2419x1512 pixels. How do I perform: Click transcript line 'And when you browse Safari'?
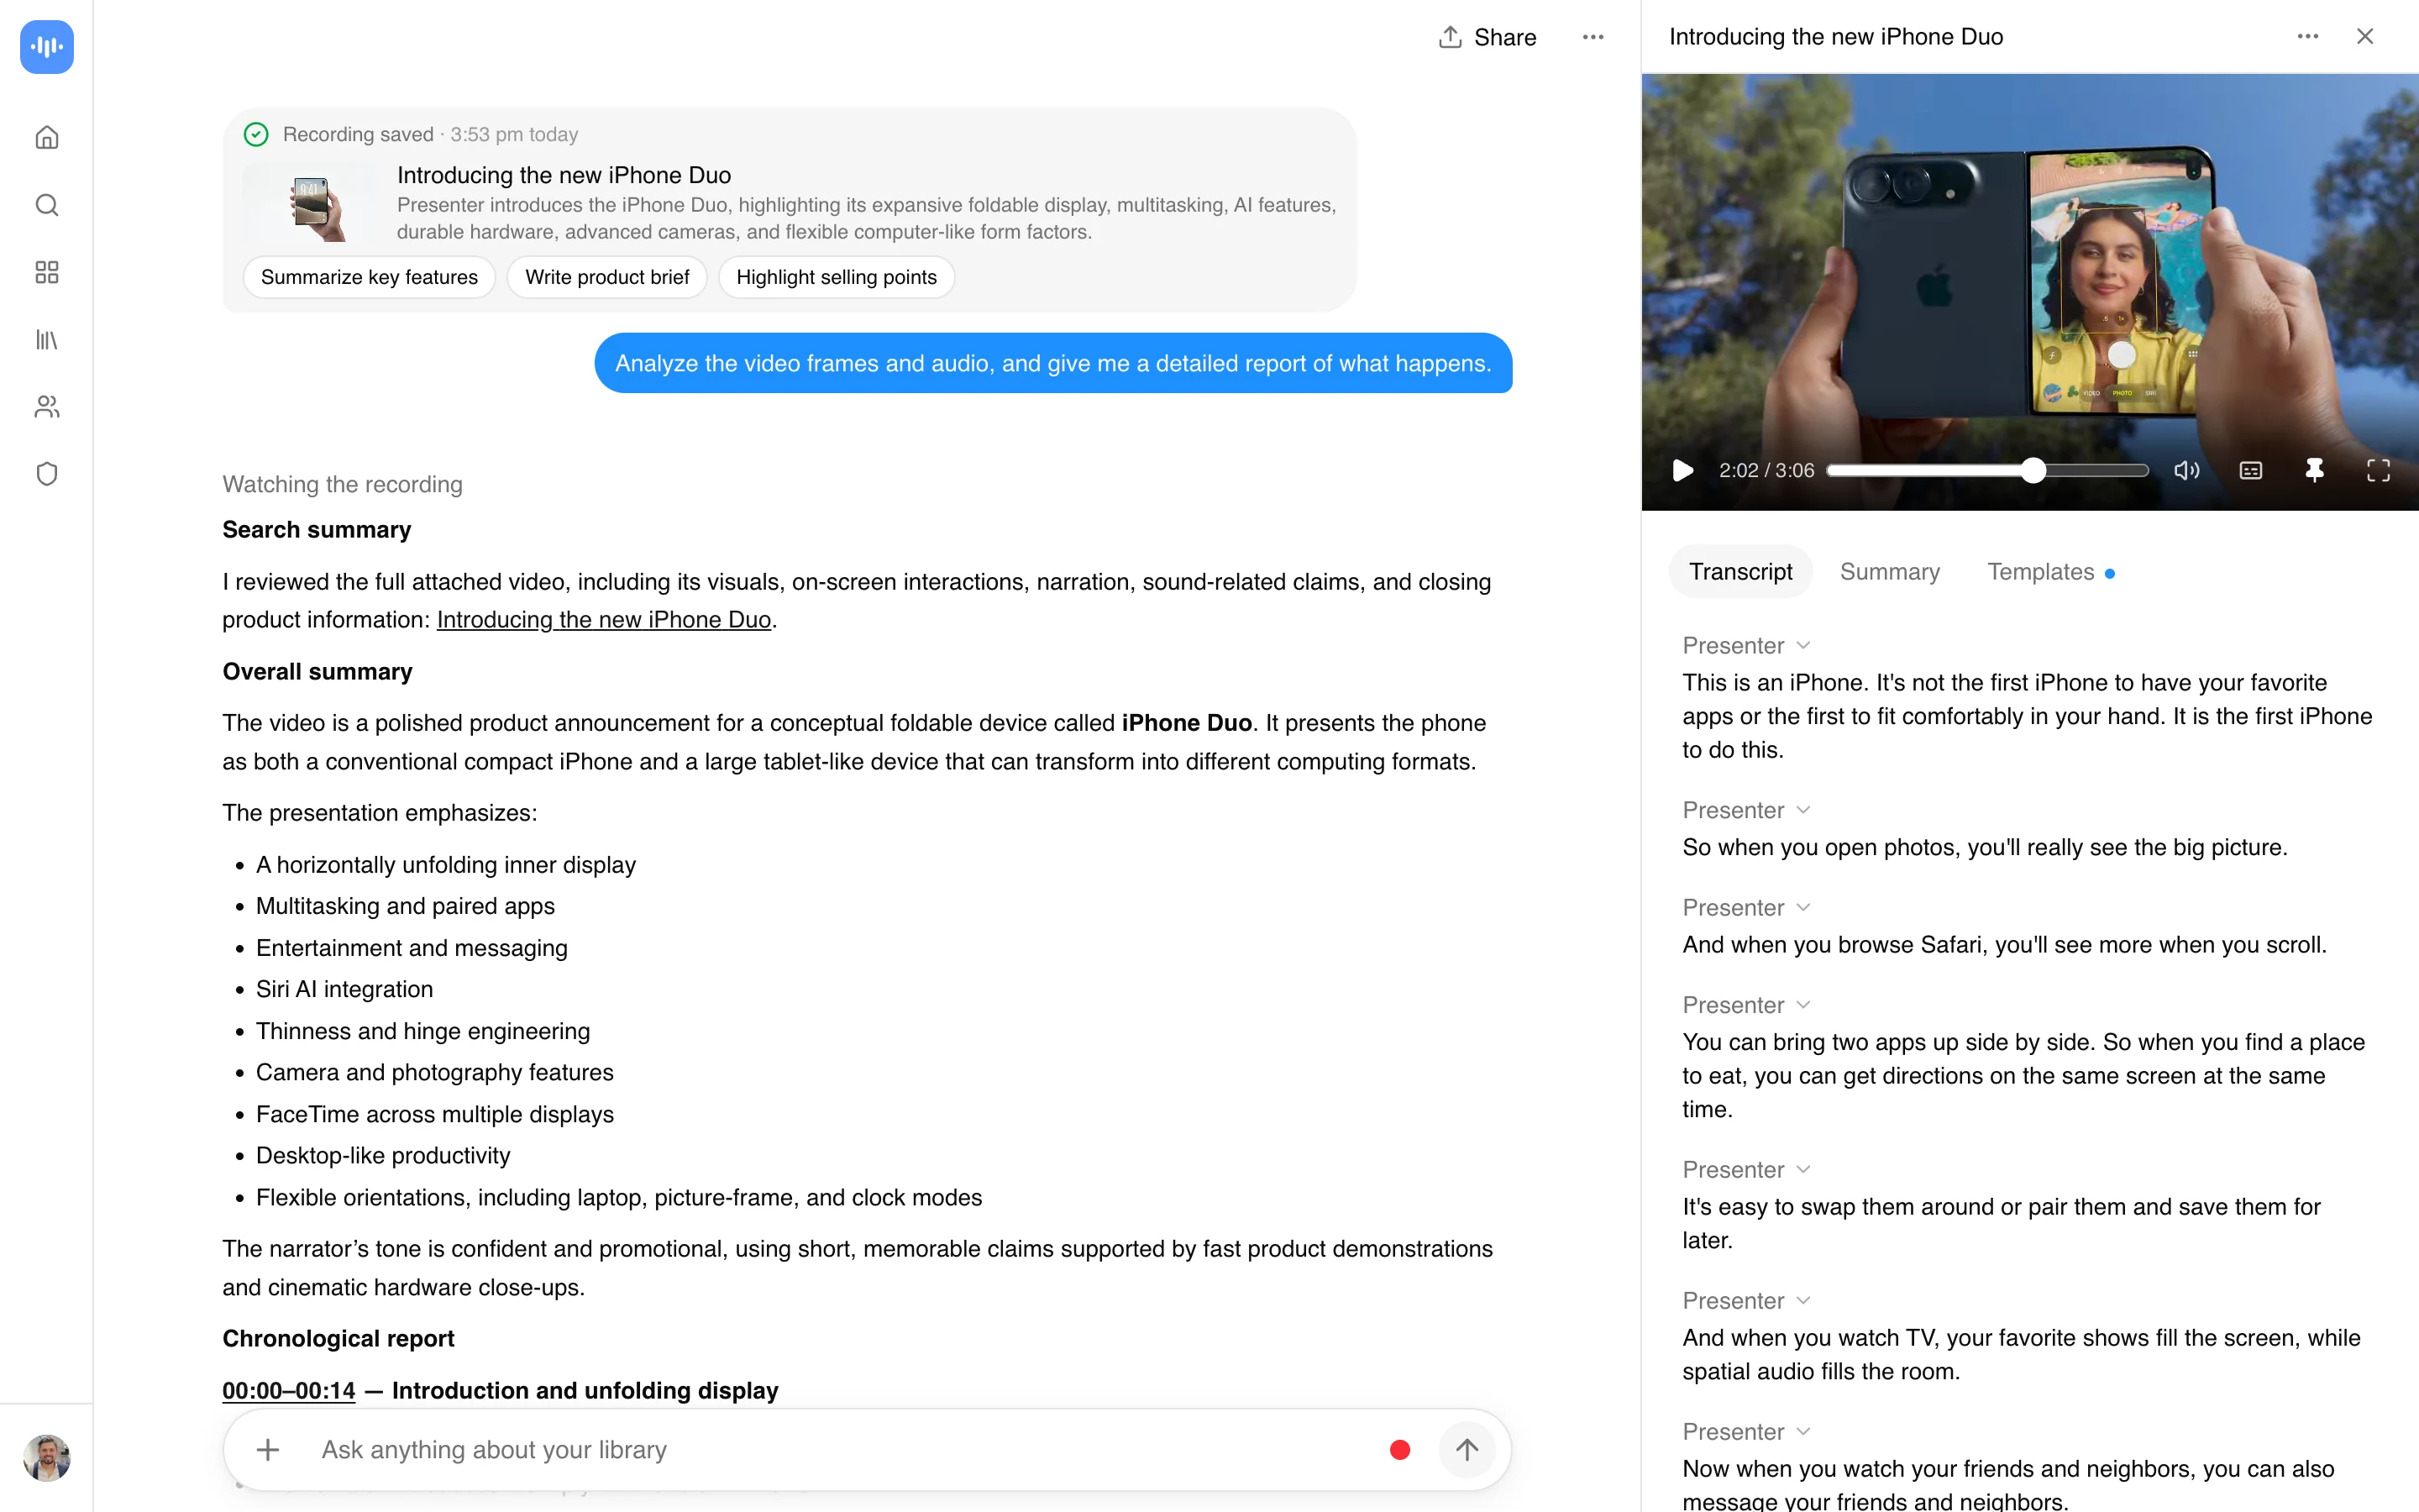click(x=2004, y=944)
